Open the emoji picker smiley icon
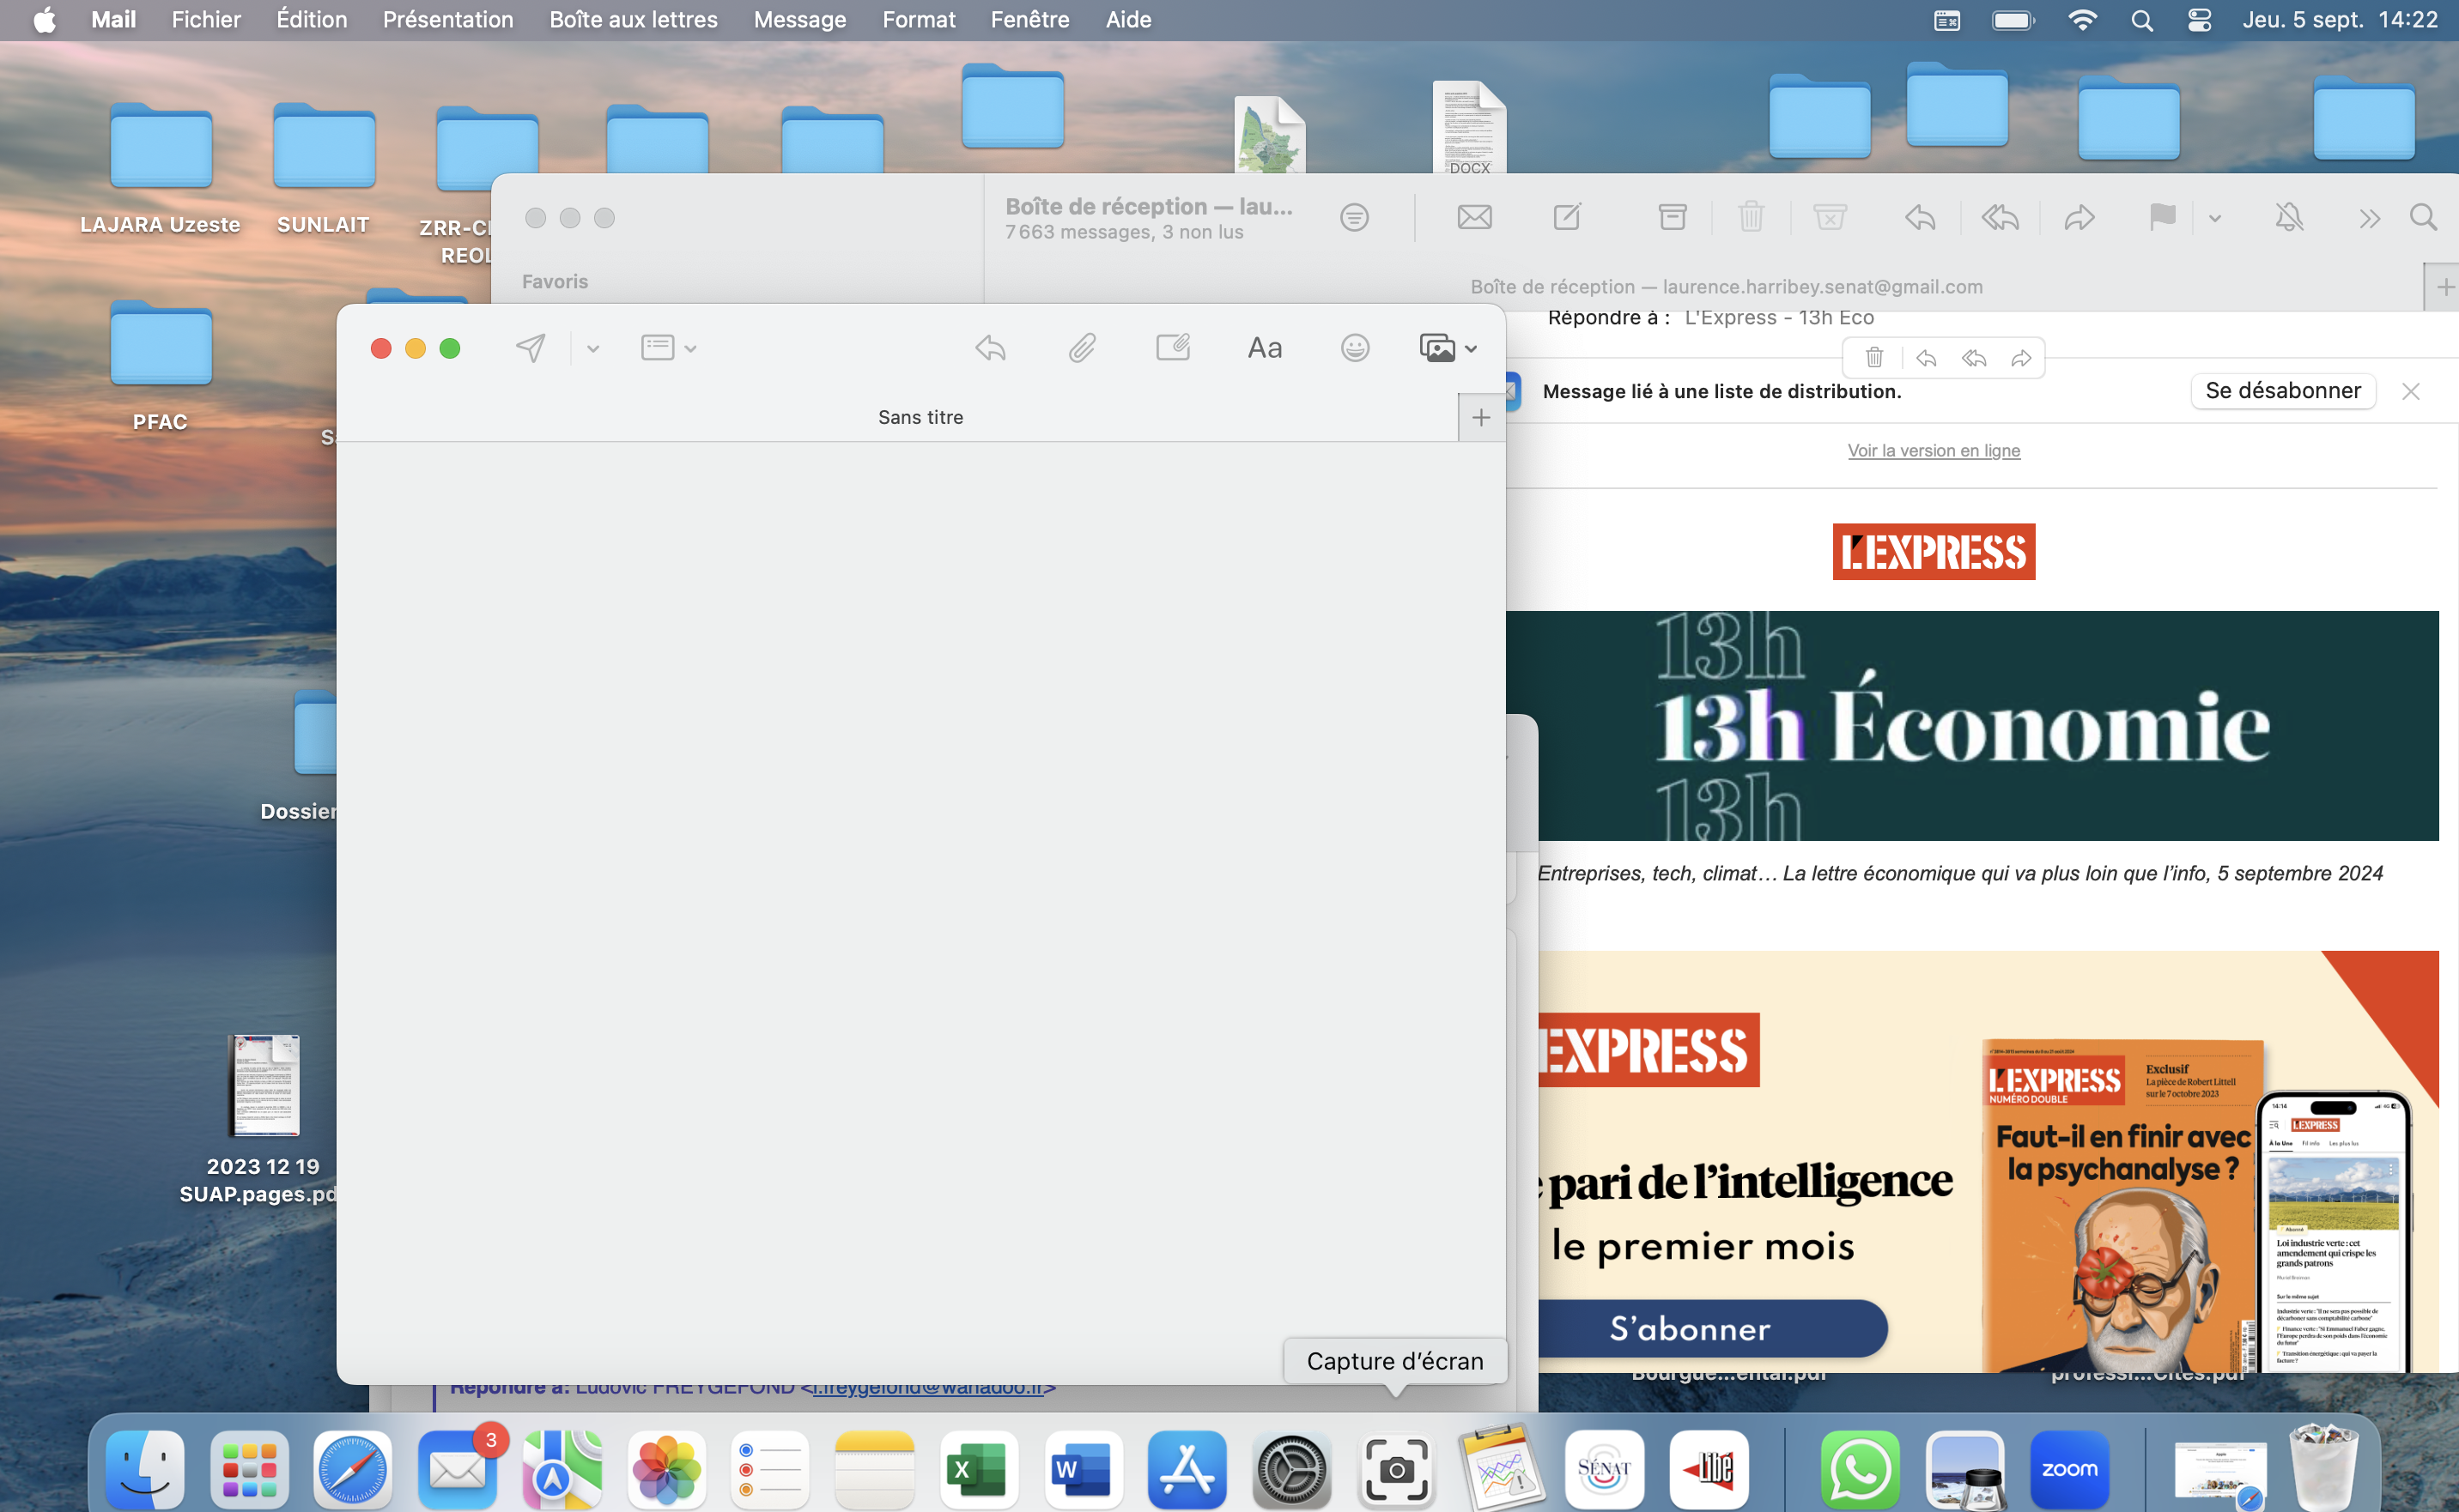This screenshot has height=1512, width=2459. click(x=1355, y=348)
